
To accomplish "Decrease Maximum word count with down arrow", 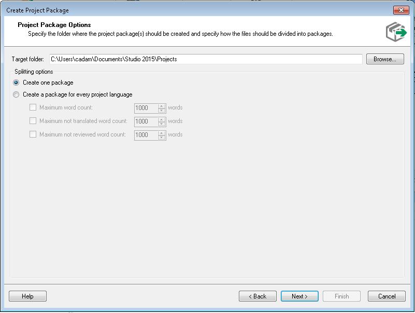I will [162, 111].
